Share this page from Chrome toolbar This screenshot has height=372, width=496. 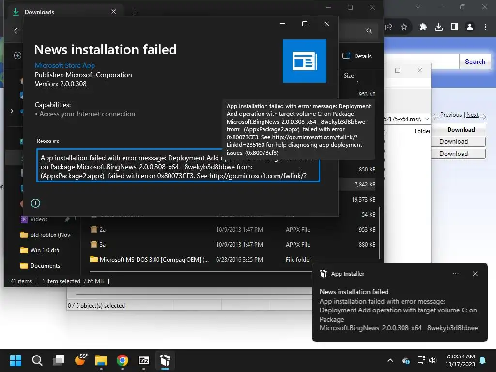[389, 27]
